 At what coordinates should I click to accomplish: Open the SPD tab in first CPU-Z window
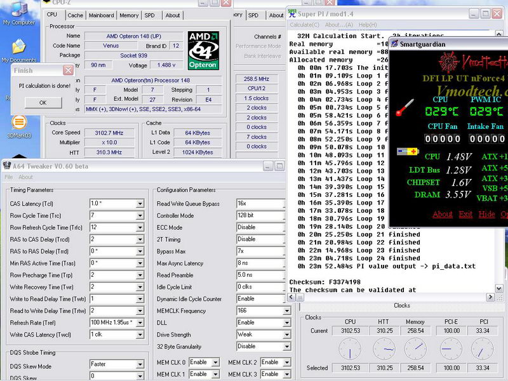(x=149, y=15)
